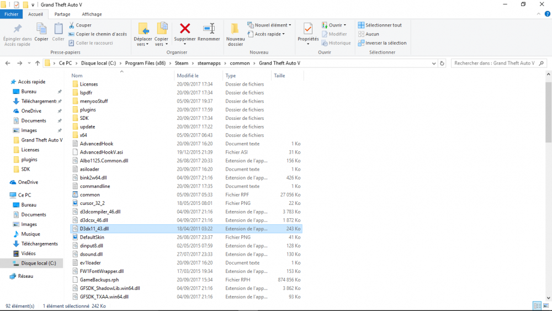
Task: Collapse the Ce PC tree node
Action: (x=6, y=195)
